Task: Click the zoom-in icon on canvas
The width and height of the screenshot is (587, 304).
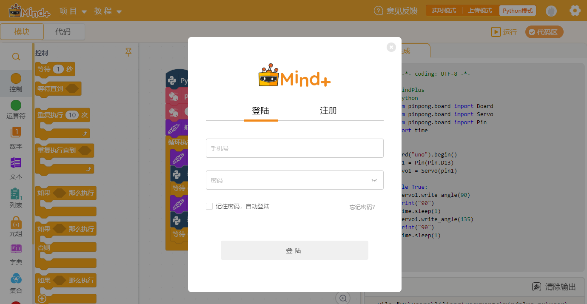Action: click(x=343, y=298)
